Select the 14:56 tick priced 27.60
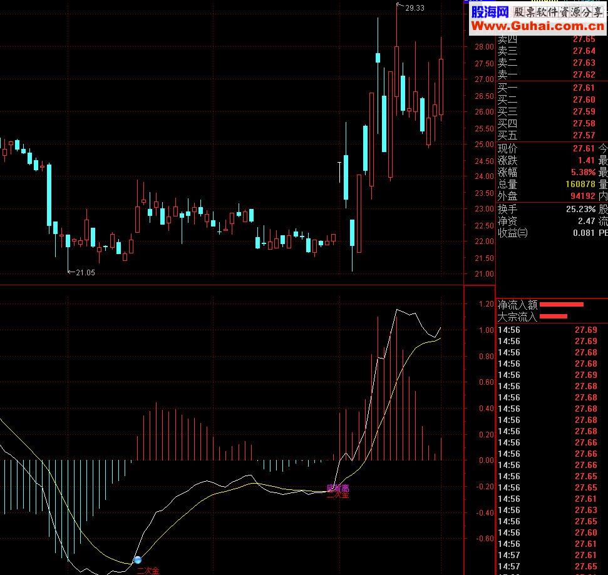 coord(552,532)
